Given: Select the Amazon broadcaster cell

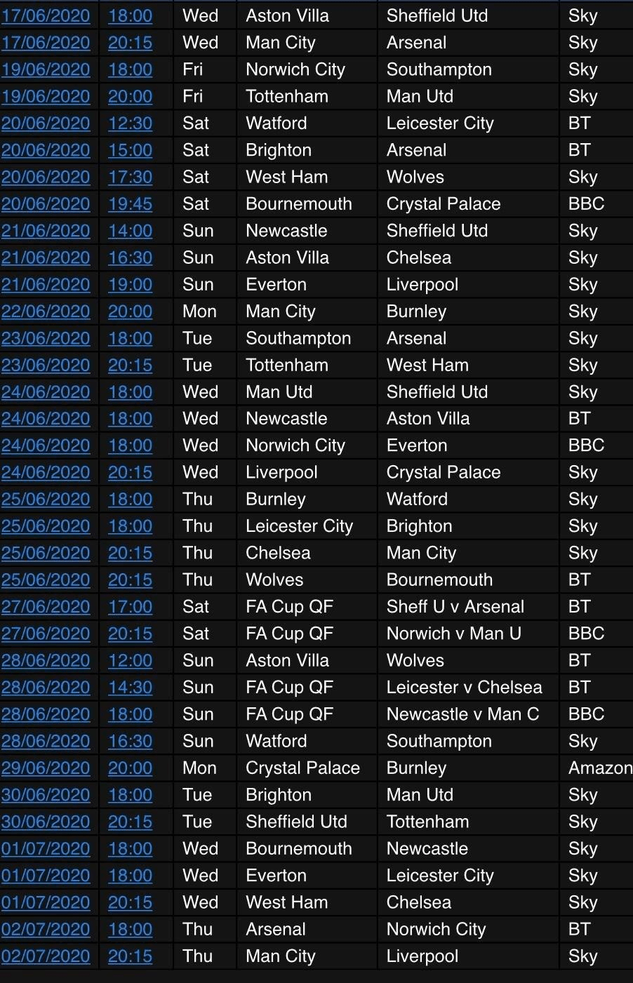Looking at the screenshot, I should pos(600,768).
